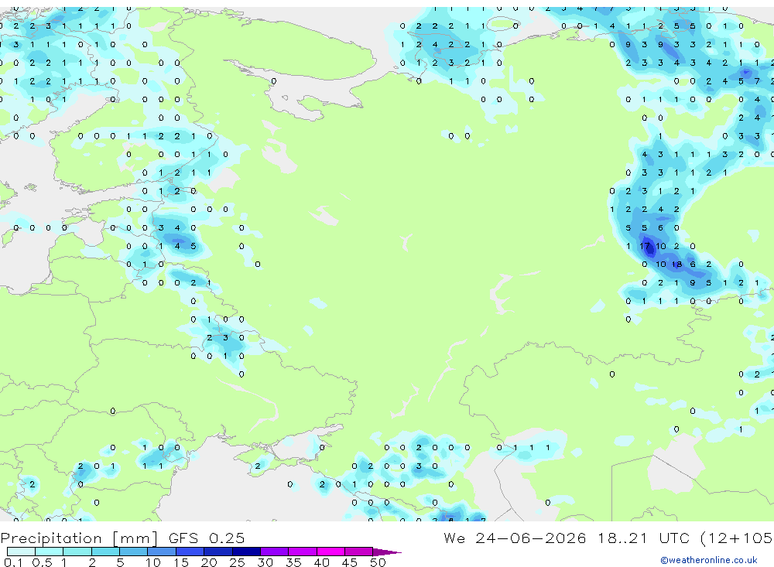Click the legend scale label "40"
Image resolution: width=774 pixels, height=567 pixels.
(321, 562)
